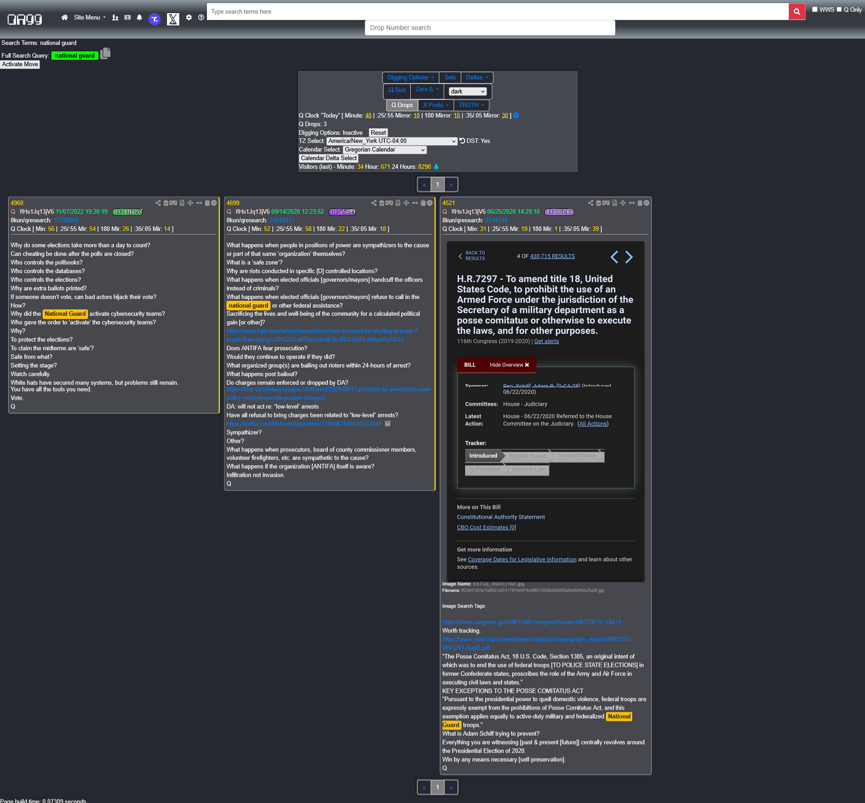Click archive icon beside MrAndyNgo twitter link
The image size is (865, 803).
(388, 424)
